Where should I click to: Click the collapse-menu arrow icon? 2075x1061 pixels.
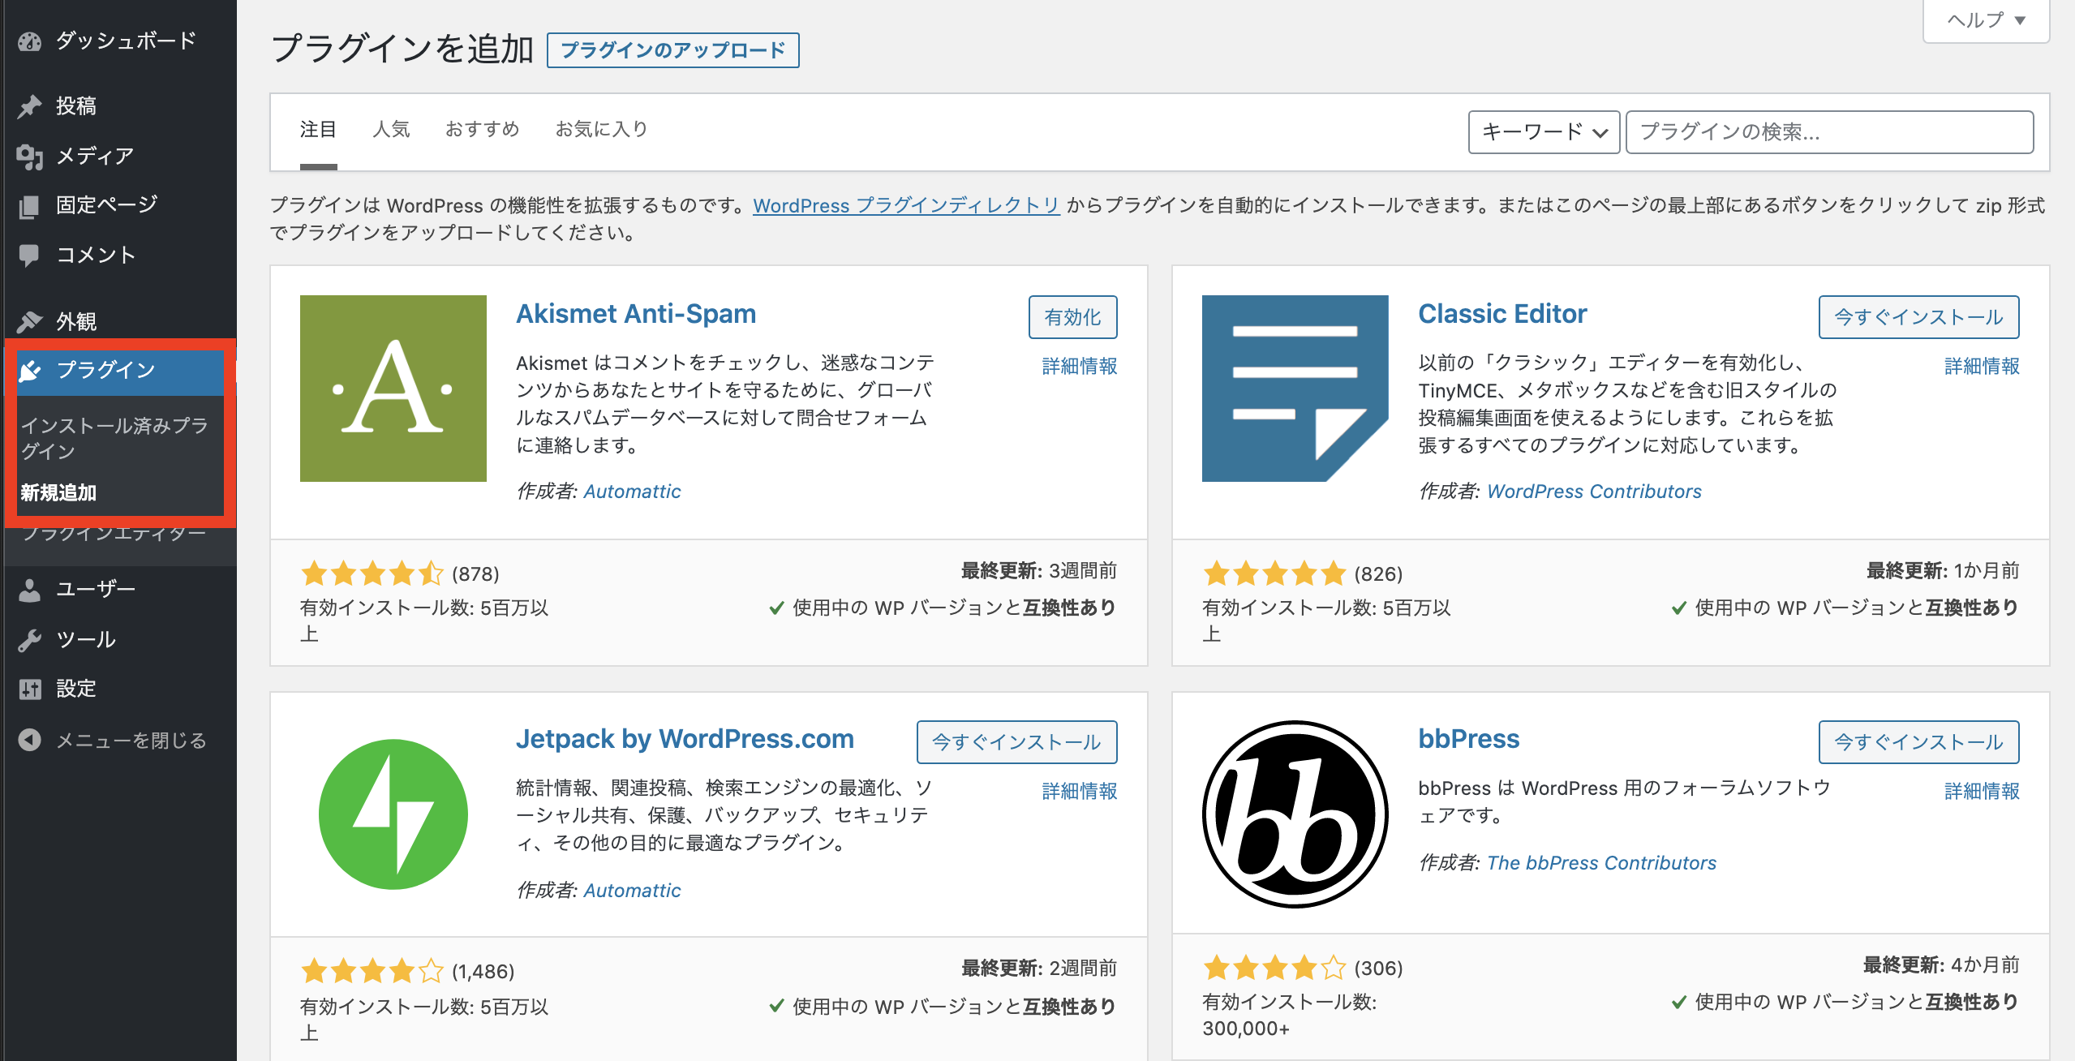[x=30, y=741]
